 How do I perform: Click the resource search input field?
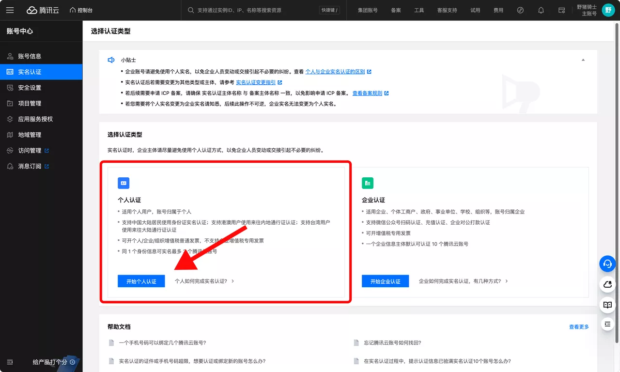pos(257,10)
